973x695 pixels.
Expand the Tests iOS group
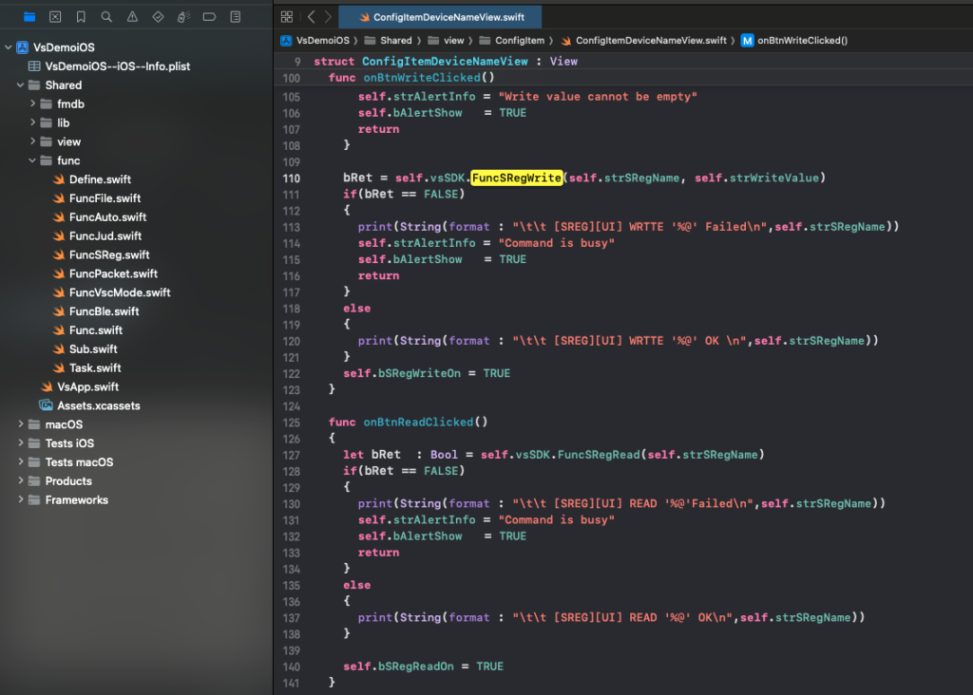(x=21, y=443)
